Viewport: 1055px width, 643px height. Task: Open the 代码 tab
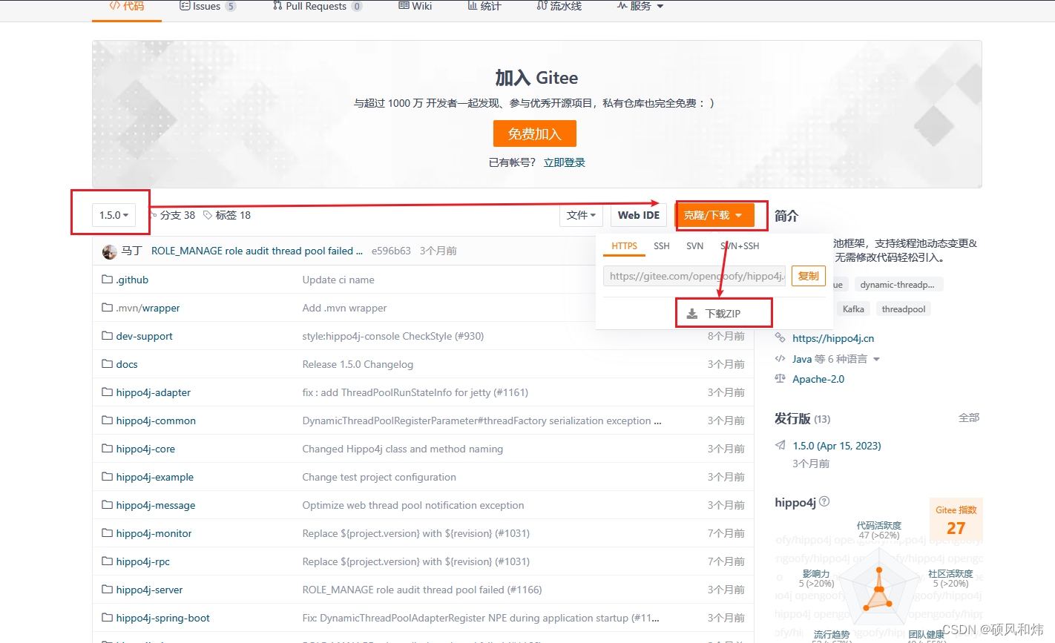(x=127, y=6)
